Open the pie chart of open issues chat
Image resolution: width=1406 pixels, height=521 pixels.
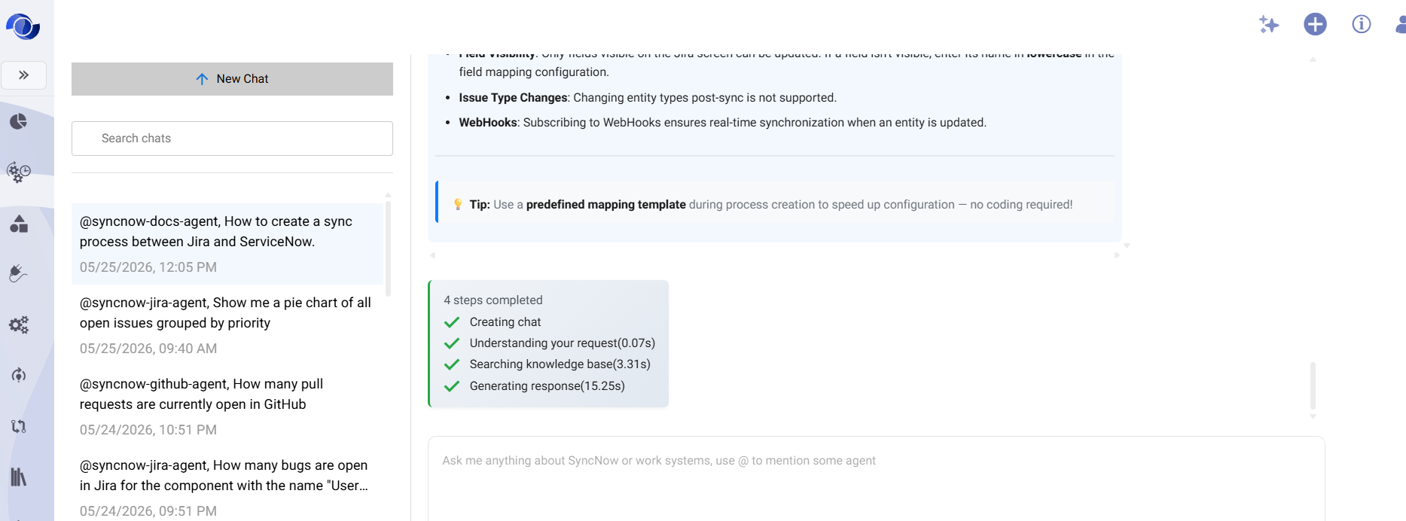pos(227,325)
